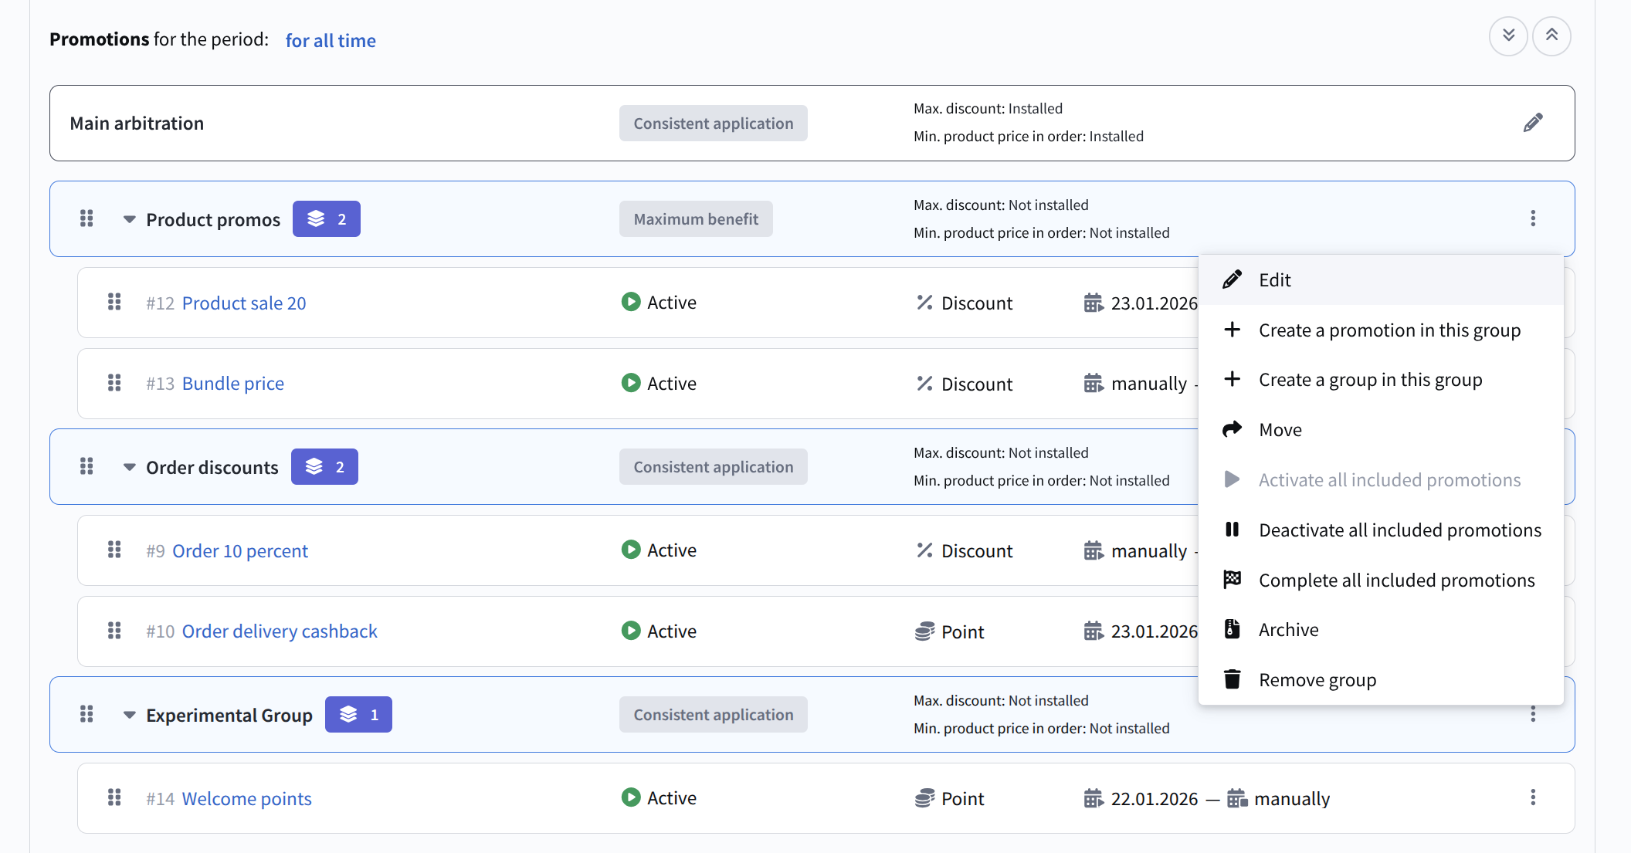Collapse the Product promos group

(129, 219)
